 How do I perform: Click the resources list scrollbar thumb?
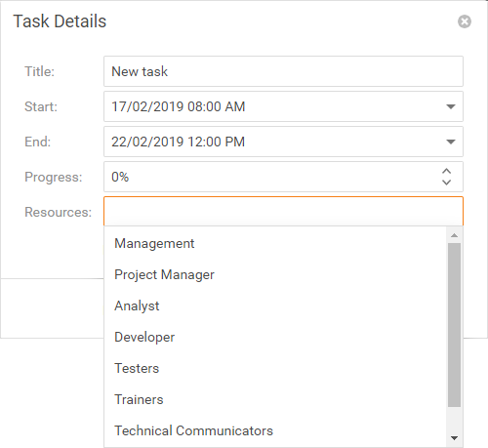455,325
